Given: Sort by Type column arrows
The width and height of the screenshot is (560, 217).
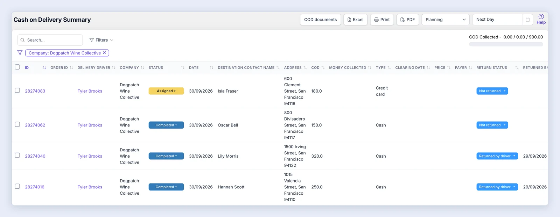Looking at the screenshot, I should [389, 68].
